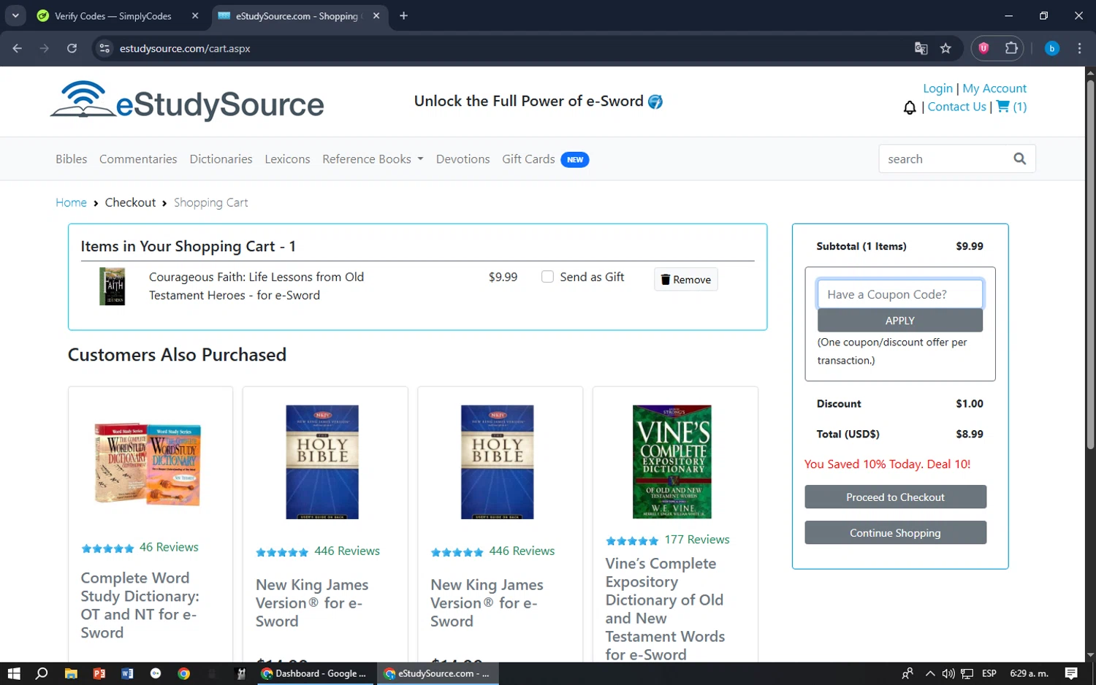Image resolution: width=1096 pixels, height=685 pixels.
Task: Click the Courageous Faith book cover thumbnail
Action: [113, 286]
